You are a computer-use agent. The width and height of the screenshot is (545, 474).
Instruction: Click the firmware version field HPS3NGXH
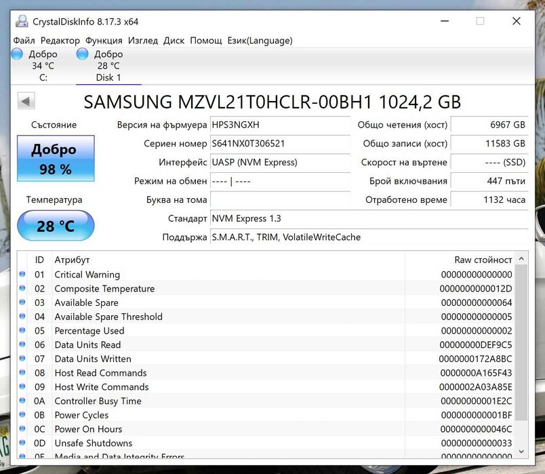280,125
